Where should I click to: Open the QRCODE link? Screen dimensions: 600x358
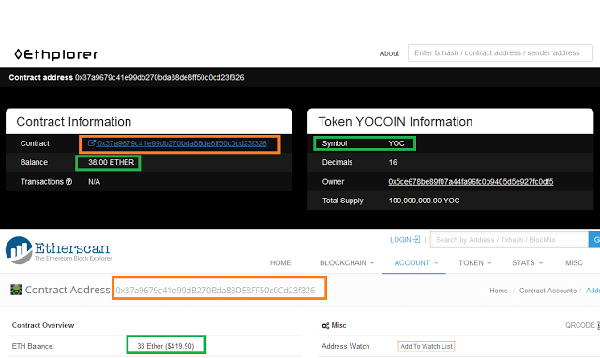click(x=580, y=325)
